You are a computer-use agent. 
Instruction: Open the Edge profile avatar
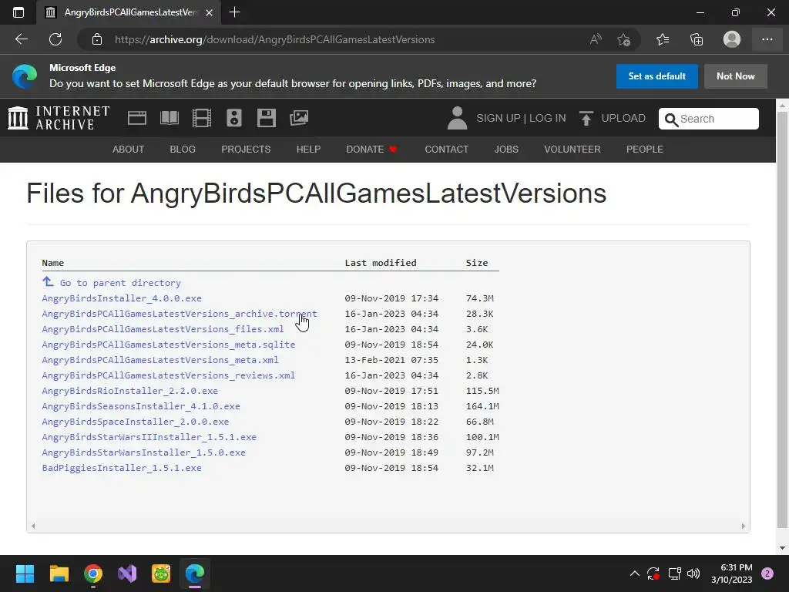point(732,39)
